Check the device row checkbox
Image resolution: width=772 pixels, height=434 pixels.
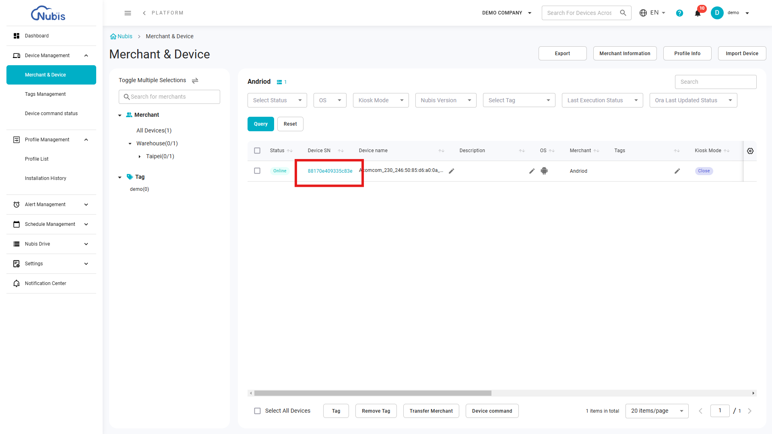pos(257,171)
